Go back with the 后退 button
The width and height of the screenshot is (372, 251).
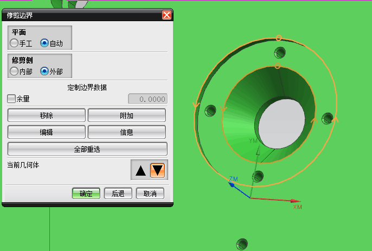tap(118, 194)
